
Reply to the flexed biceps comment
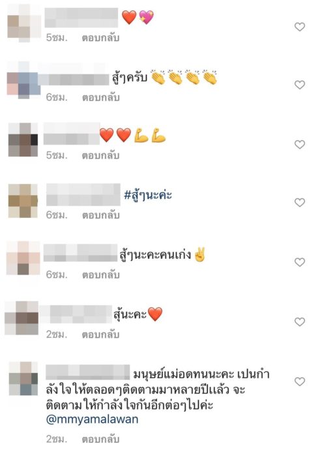click(x=100, y=155)
